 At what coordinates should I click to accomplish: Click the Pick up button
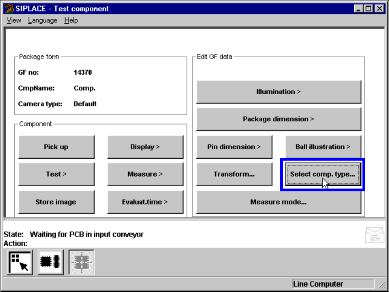(56, 147)
